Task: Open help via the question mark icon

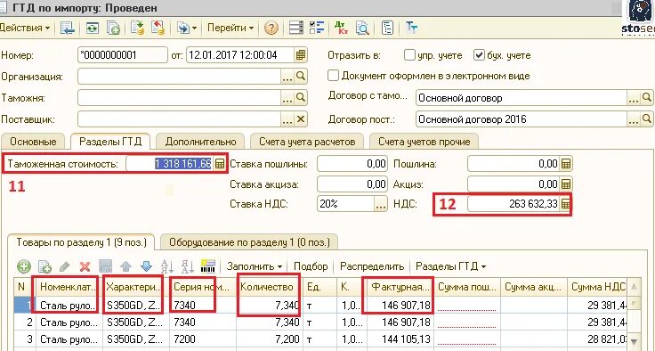Action: [x=271, y=28]
